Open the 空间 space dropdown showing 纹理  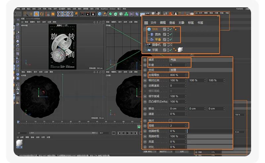201,70
